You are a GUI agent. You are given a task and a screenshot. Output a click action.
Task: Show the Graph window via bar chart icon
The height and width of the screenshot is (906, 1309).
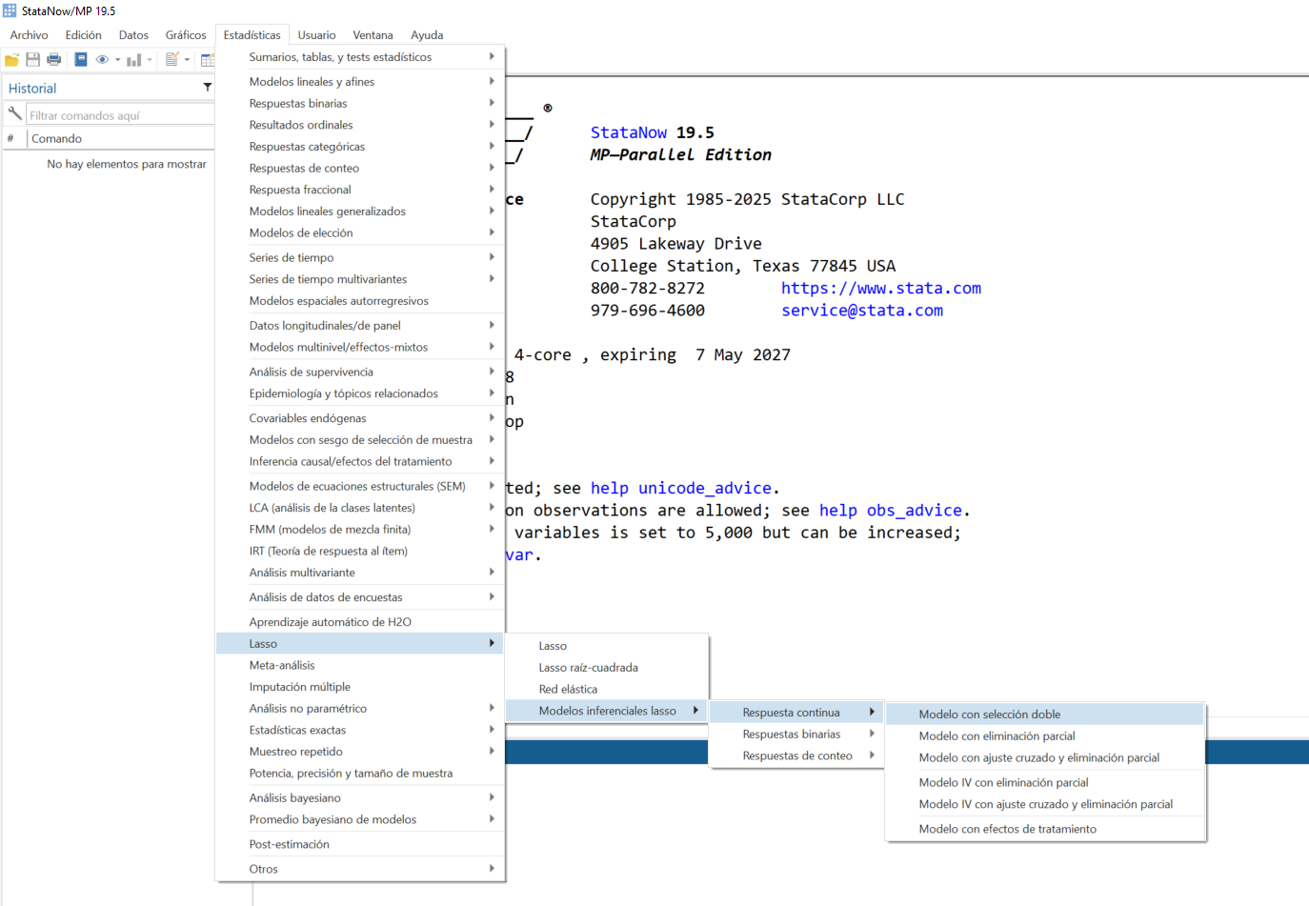pos(133,59)
